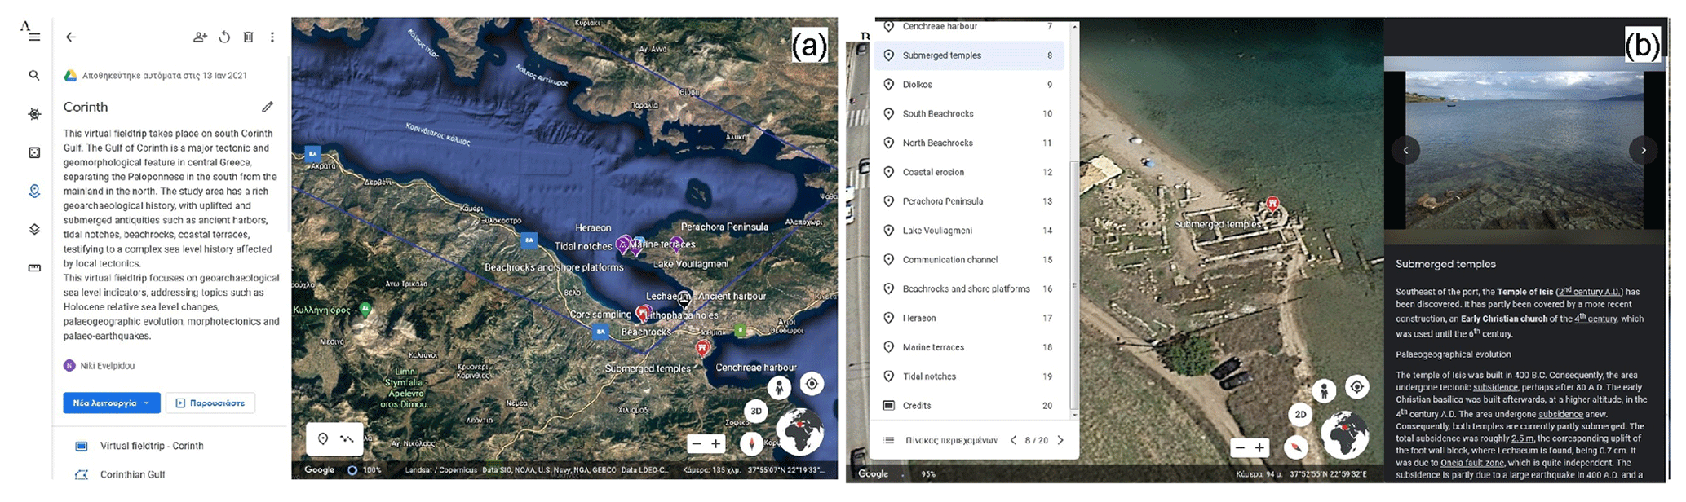Image resolution: width=1686 pixels, height=502 pixels.
Task: Open the Voyager ship wheel icon
Action: pyautogui.click(x=34, y=114)
